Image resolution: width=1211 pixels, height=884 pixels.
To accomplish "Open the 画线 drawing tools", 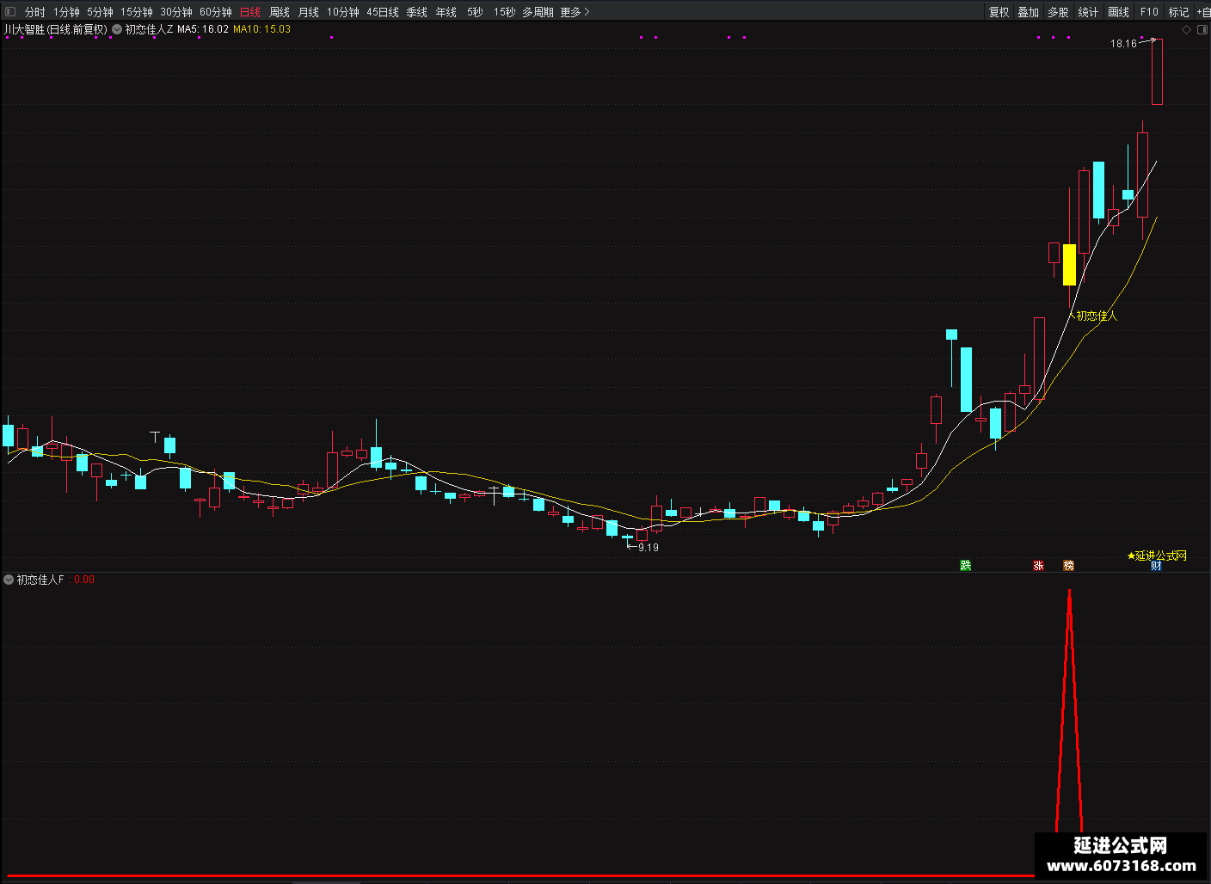I will [1118, 12].
